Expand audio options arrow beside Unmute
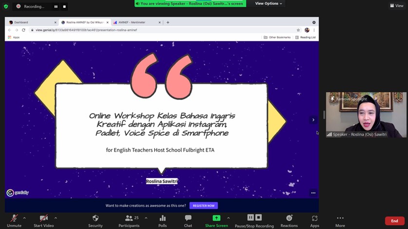 coord(24,218)
